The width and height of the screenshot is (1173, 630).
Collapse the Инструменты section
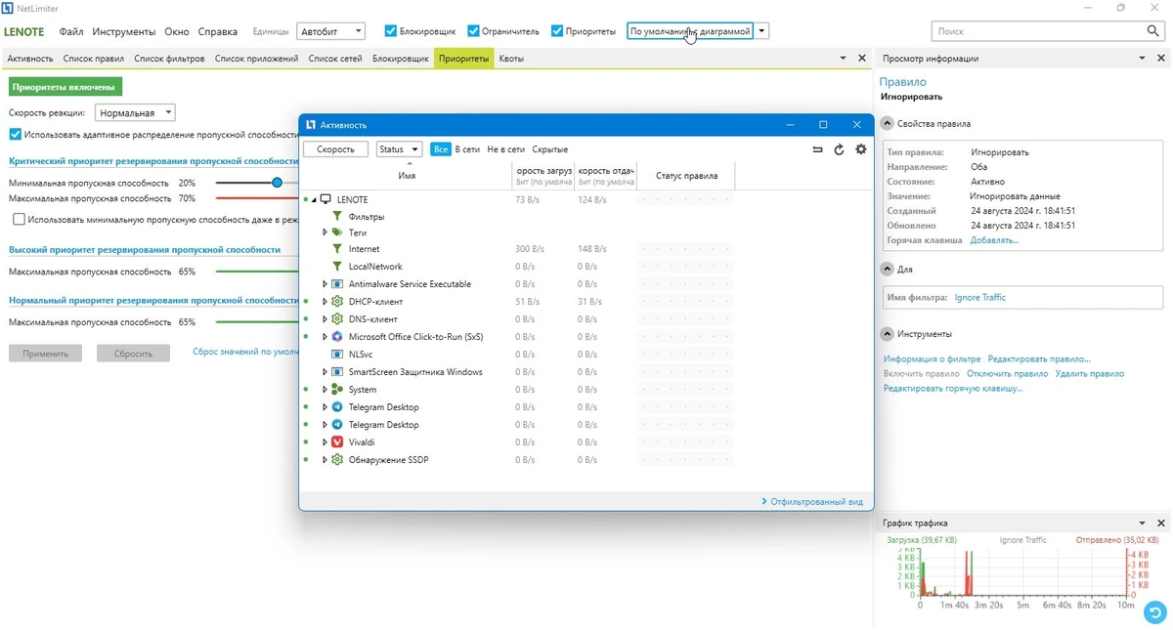pos(888,333)
